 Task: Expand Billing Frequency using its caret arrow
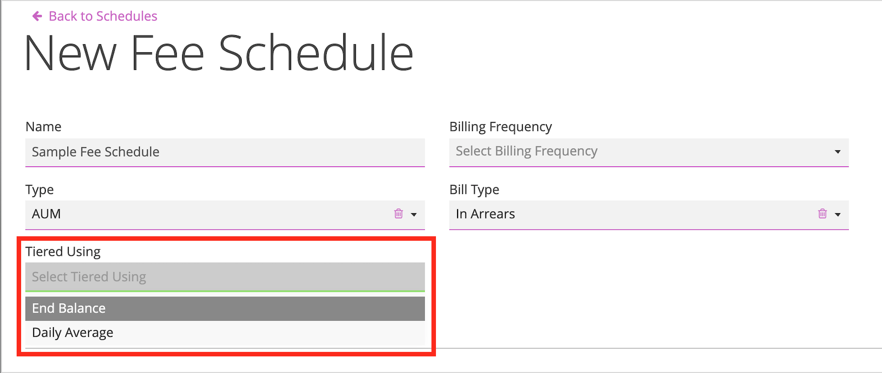(838, 152)
